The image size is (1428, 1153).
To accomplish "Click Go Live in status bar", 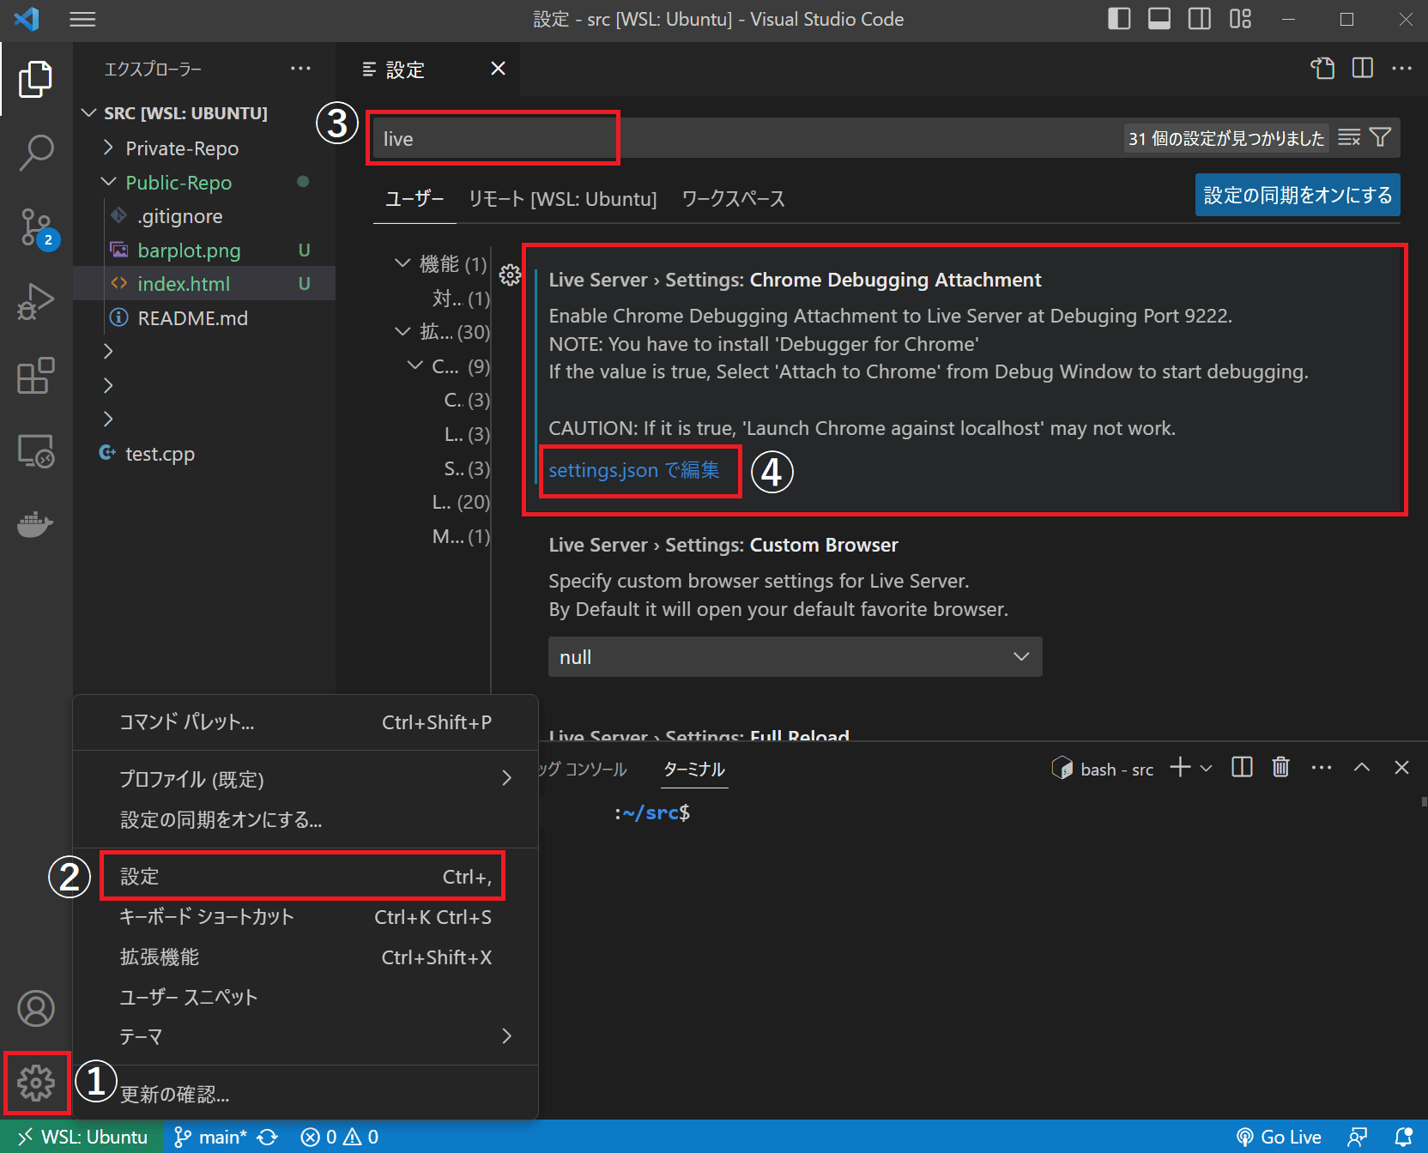I will coord(1279,1137).
